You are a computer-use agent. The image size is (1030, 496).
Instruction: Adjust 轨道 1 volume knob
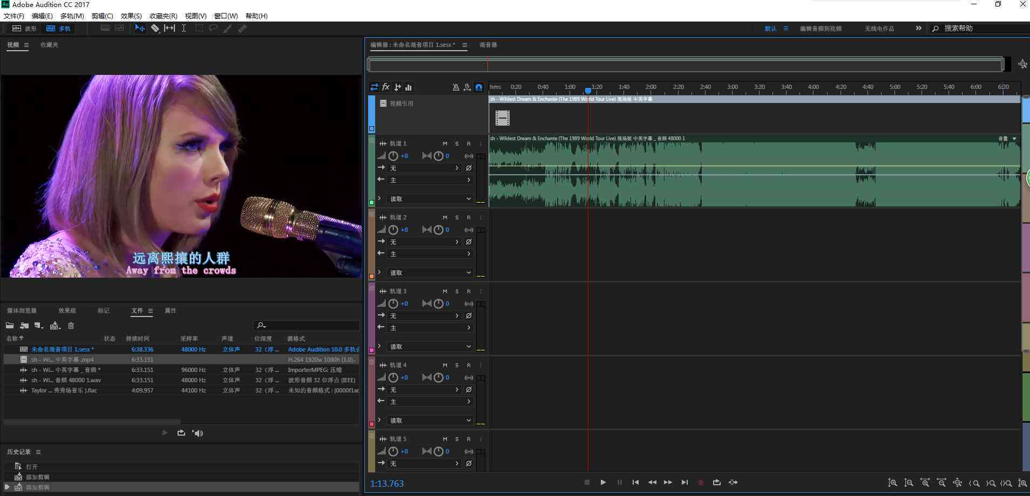click(393, 156)
